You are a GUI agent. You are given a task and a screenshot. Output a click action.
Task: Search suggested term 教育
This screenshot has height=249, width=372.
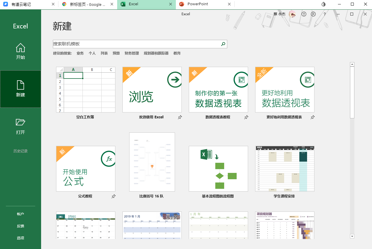click(177, 53)
